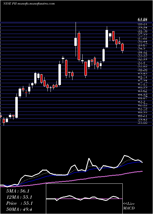Click the MACD label text
This screenshot has width=153, height=214.
pos(129,208)
